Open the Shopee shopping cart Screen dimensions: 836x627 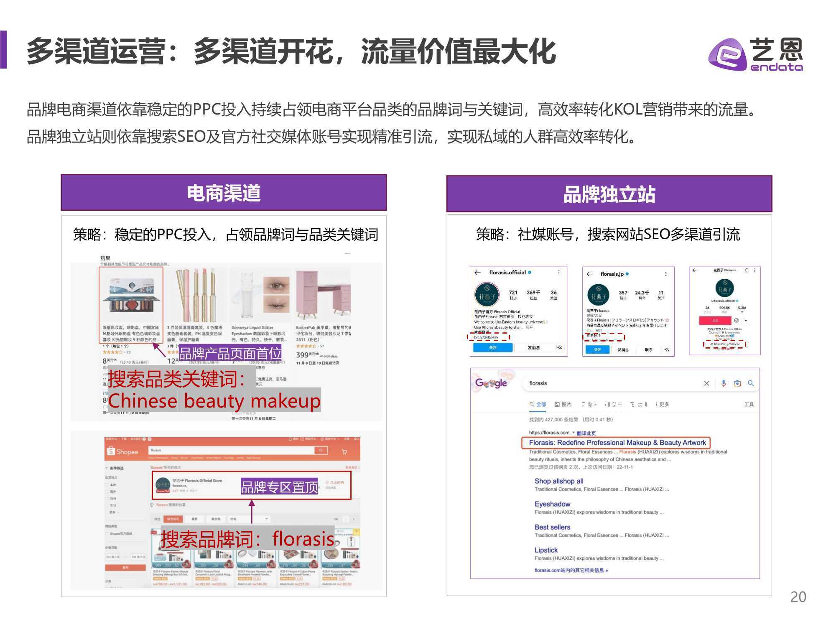(344, 451)
